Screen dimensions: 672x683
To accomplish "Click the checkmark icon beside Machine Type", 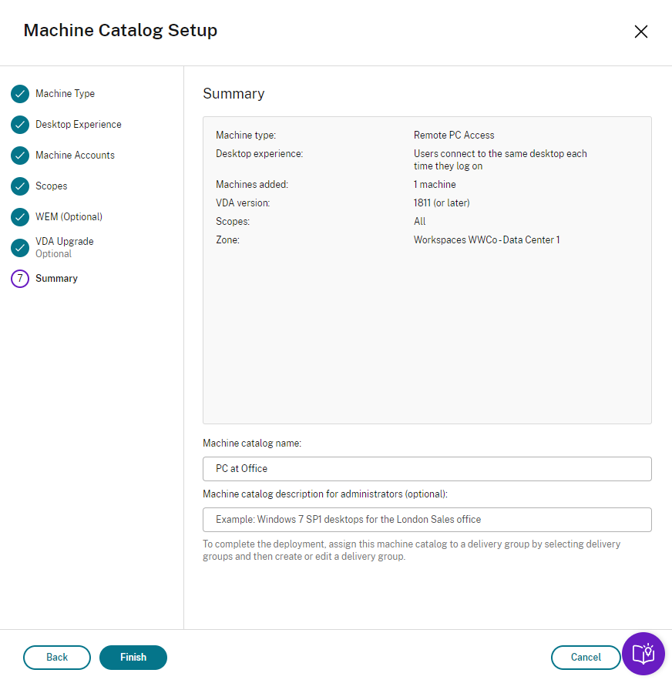I will [20, 94].
